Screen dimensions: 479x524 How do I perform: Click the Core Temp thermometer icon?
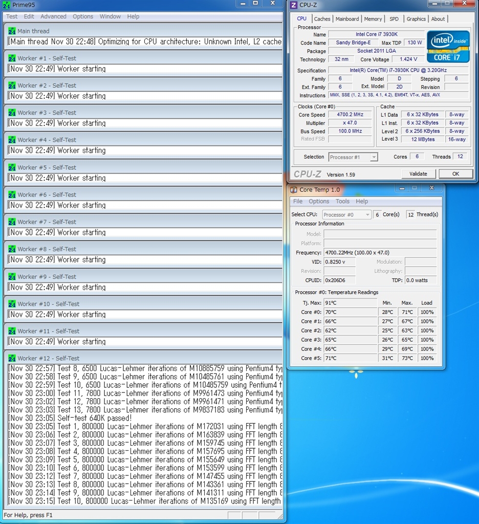coord(293,190)
